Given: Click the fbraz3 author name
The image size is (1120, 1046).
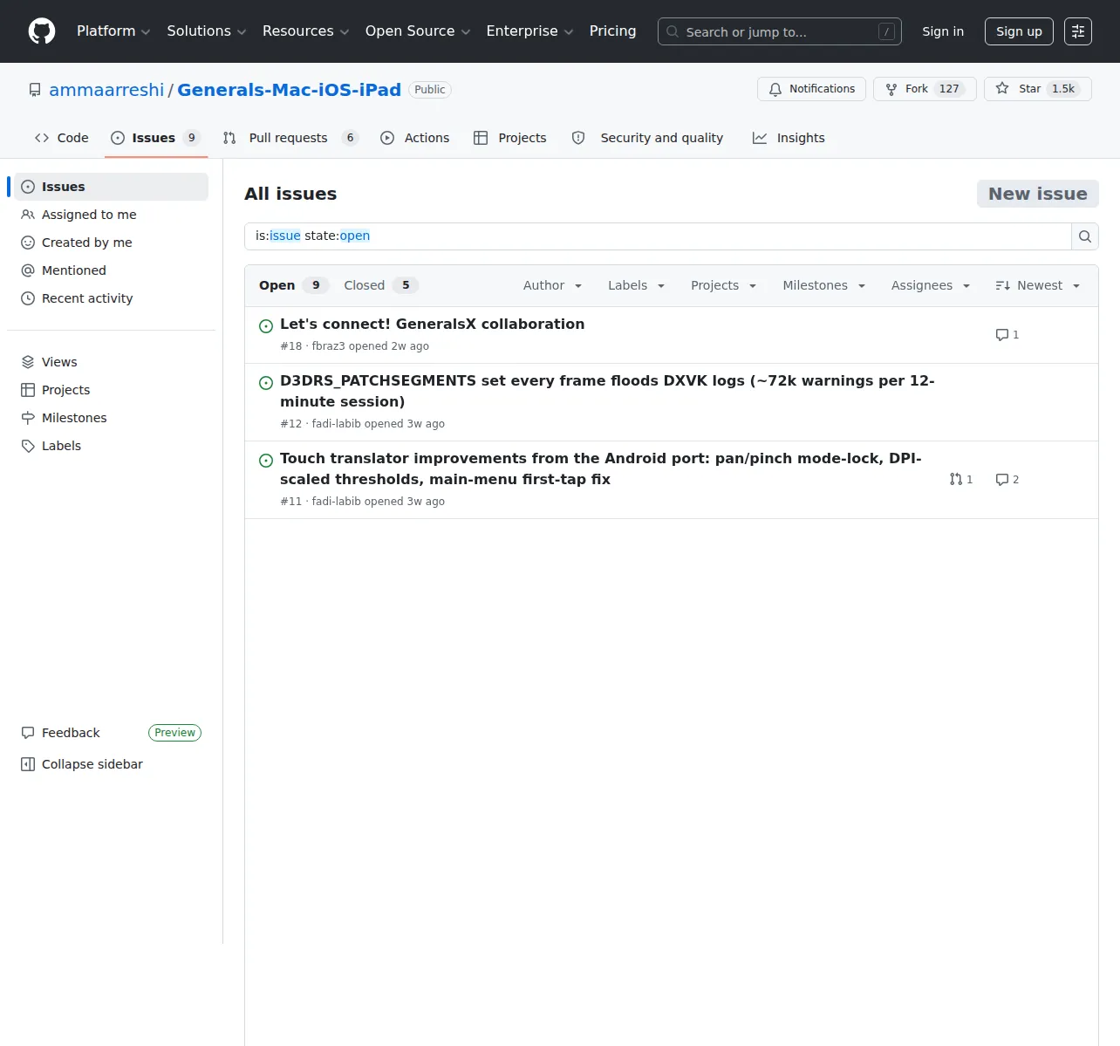Looking at the screenshot, I should (328, 346).
